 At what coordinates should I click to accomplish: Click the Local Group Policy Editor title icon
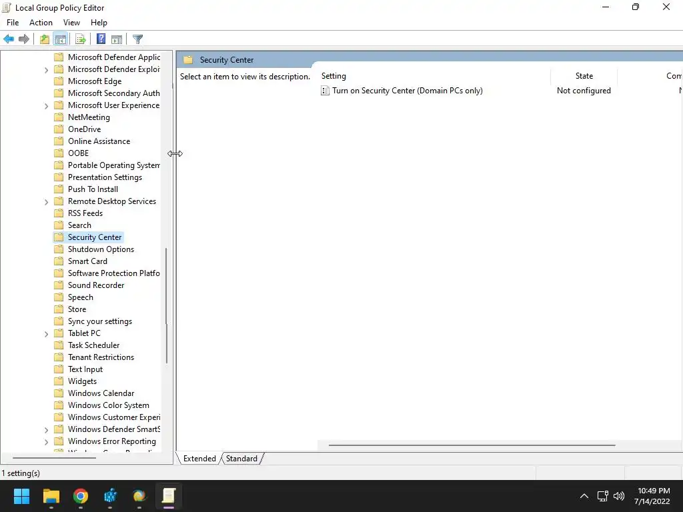pyautogui.click(x=7, y=7)
